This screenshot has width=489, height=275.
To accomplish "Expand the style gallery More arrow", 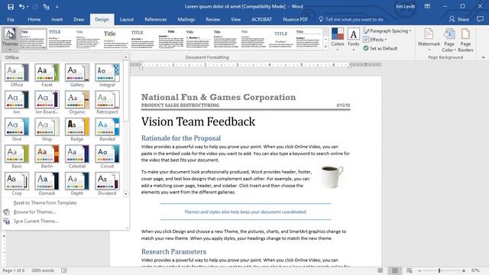I will click(325, 47).
